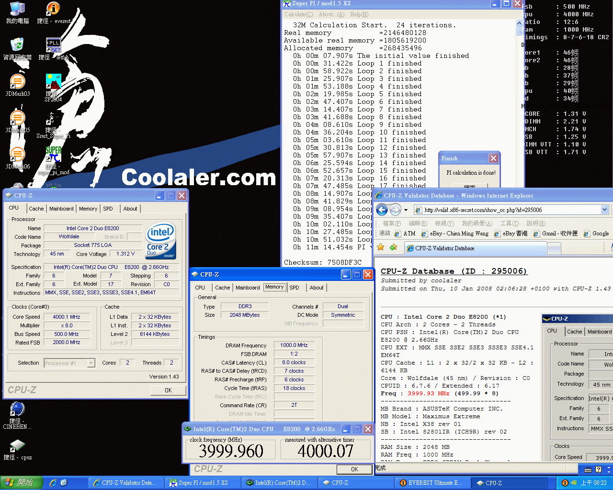613x490 pixels.
Task: Open 工具 menu in Internet Explorer
Action: click(x=509, y=223)
